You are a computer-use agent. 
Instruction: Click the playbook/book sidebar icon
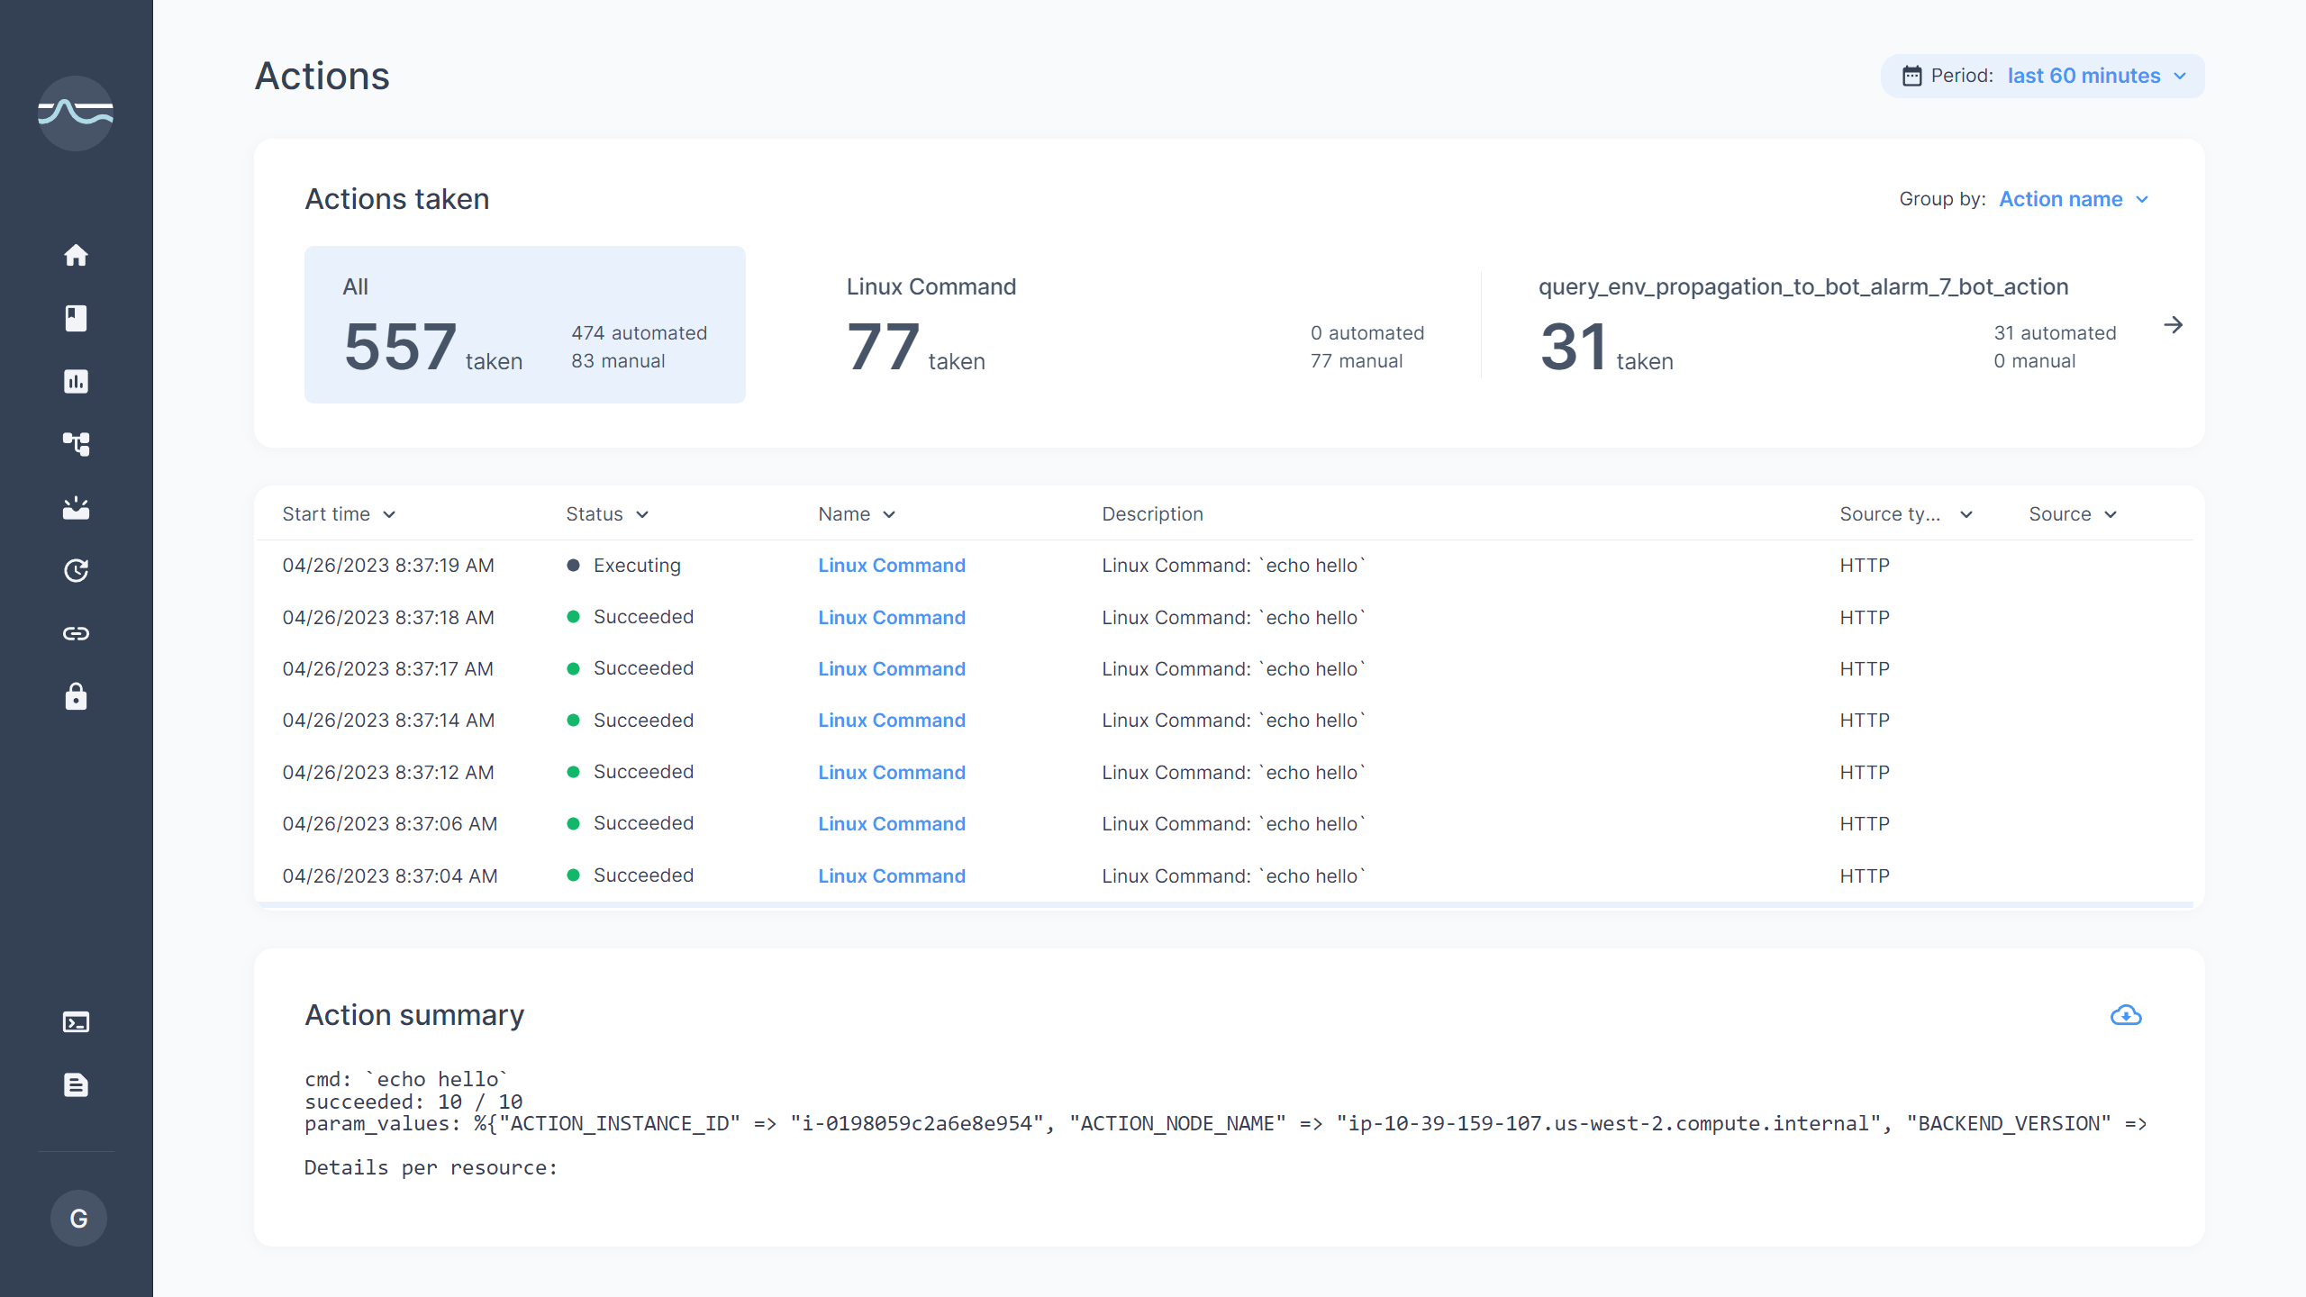[x=76, y=318]
